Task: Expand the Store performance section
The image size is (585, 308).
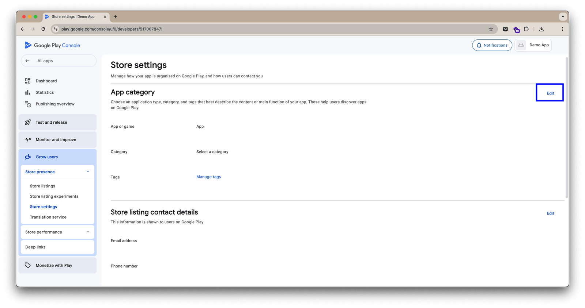Action: pyautogui.click(x=88, y=232)
